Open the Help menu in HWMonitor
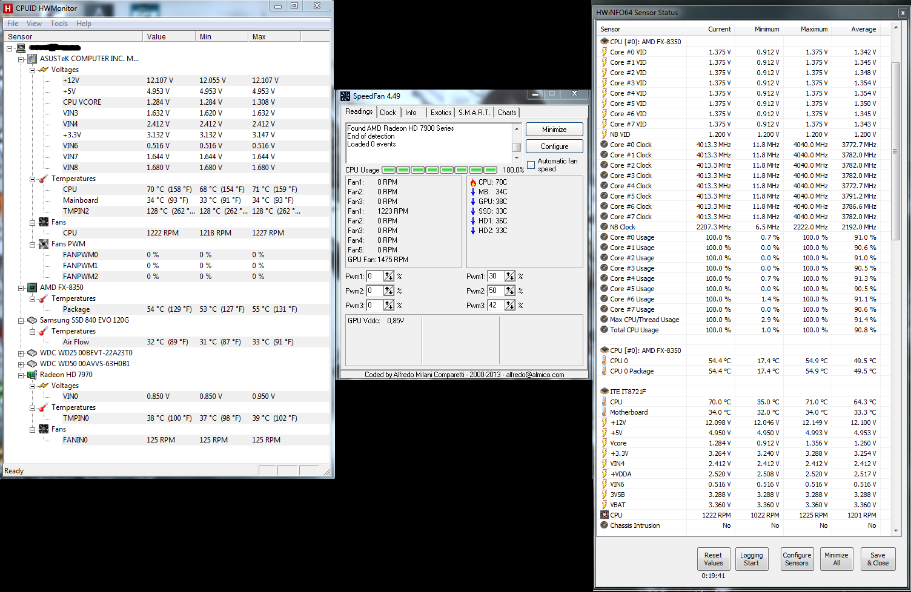The image size is (911, 592). click(84, 24)
